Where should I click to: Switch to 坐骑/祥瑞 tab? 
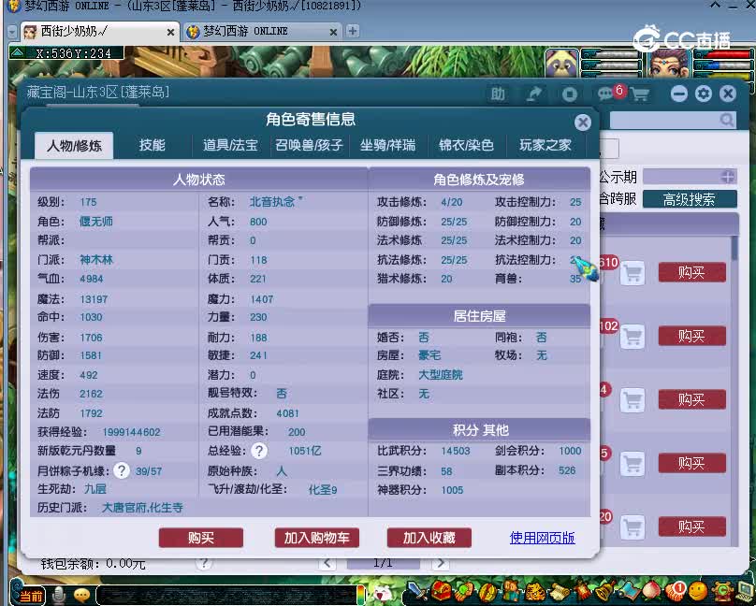[387, 146]
